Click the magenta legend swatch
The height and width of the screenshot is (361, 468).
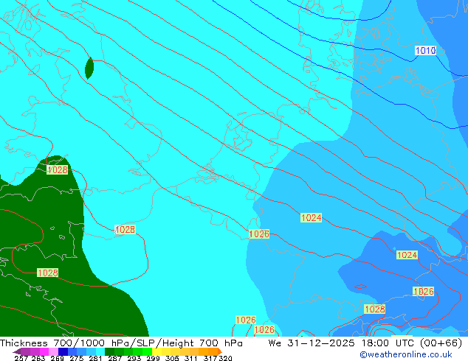(44, 351)
